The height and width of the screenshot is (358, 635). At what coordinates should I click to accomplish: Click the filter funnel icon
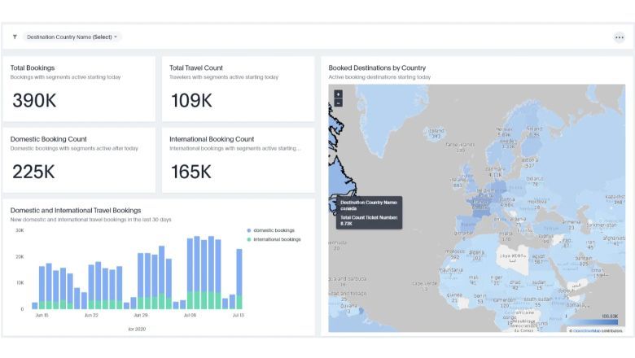15,37
